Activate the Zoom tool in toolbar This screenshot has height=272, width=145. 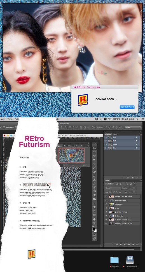(95, 223)
